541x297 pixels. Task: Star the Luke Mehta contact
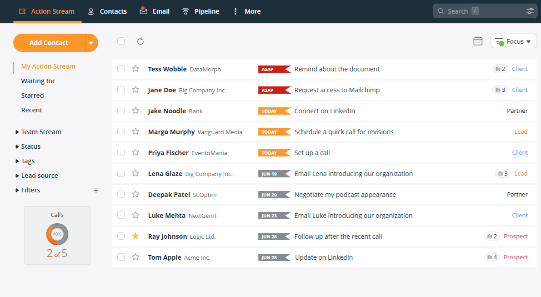pyautogui.click(x=135, y=215)
